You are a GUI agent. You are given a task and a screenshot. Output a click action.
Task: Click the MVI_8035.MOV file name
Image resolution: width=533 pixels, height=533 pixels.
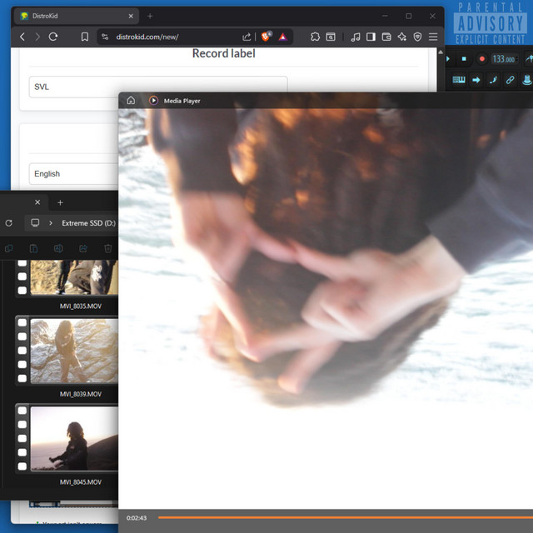pyautogui.click(x=81, y=306)
